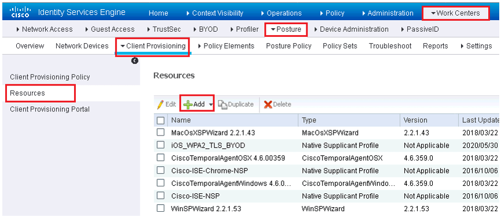
Task: Click the WinSPWizard 2.2.1.53 name
Action: coord(206,209)
